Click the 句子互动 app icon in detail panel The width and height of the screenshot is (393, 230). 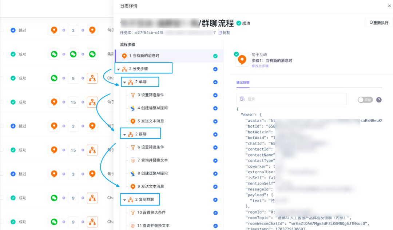point(242,60)
